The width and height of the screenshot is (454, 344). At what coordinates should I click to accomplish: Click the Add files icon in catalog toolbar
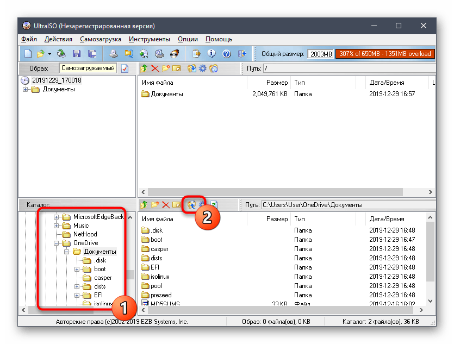pyautogui.click(x=191, y=205)
